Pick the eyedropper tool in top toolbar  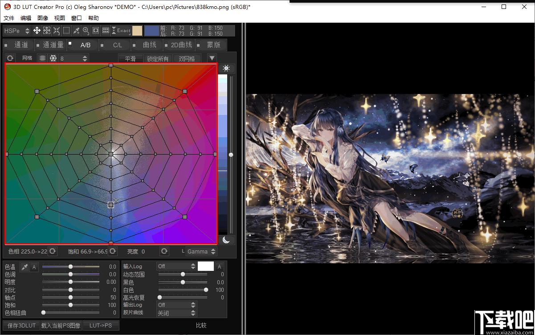pyautogui.click(x=76, y=31)
